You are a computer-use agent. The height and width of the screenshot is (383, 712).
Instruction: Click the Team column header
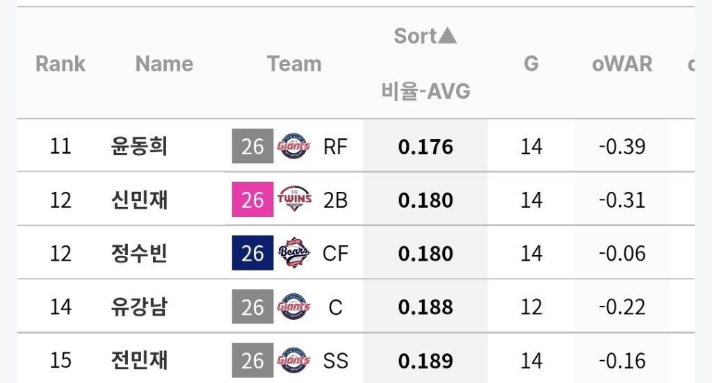[294, 63]
